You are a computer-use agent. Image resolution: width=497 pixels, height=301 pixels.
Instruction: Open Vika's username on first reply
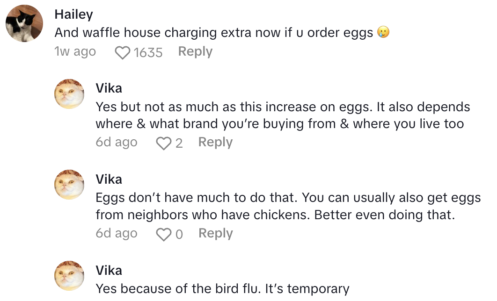tap(109, 88)
